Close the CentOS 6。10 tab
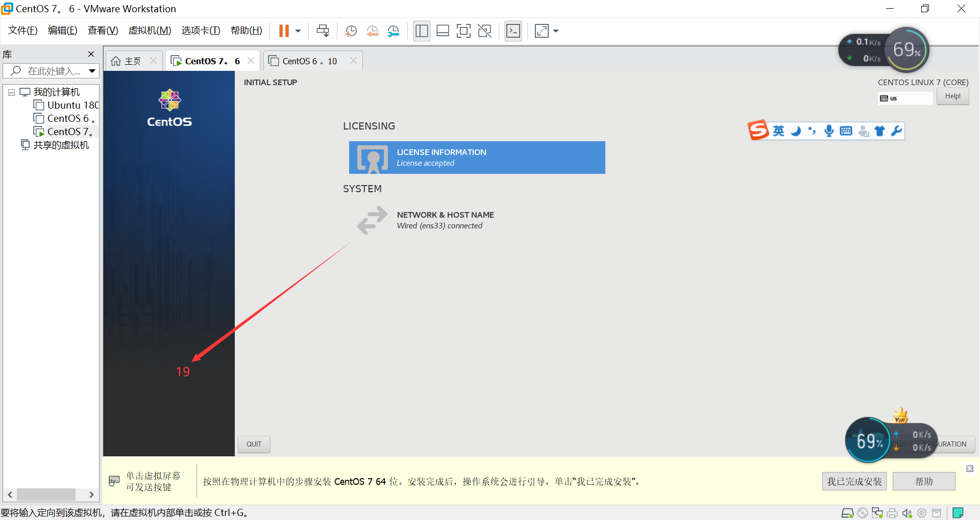The width and height of the screenshot is (980, 520). tap(353, 61)
